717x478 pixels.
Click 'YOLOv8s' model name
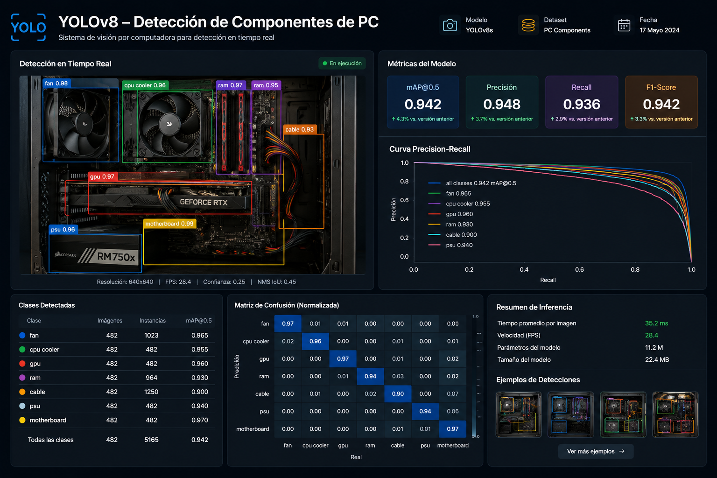(479, 30)
